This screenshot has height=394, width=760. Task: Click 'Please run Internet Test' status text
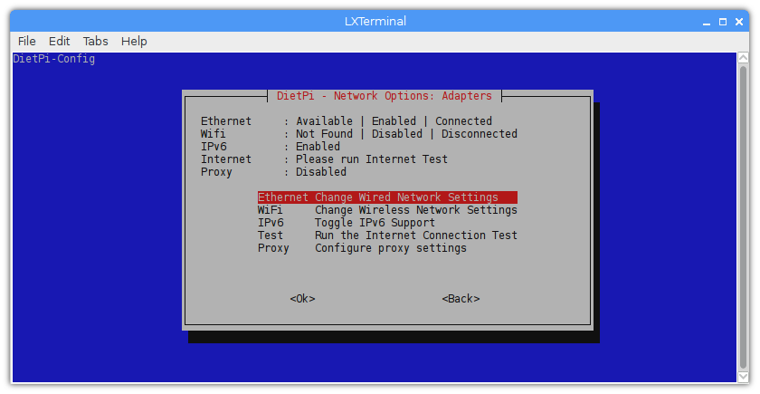pyautogui.click(x=372, y=159)
